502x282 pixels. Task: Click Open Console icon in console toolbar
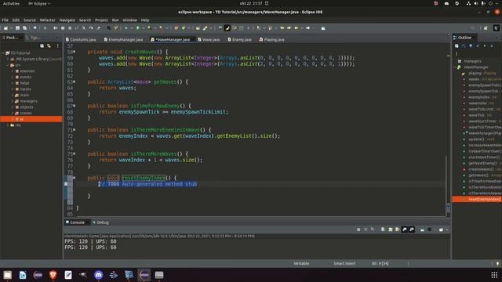click(441, 230)
